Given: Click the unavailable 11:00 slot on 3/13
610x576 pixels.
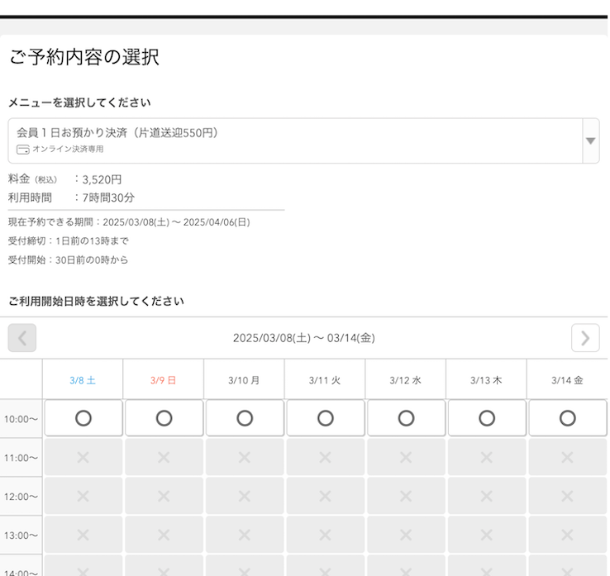Looking at the screenshot, I should (x=487, y=457).
